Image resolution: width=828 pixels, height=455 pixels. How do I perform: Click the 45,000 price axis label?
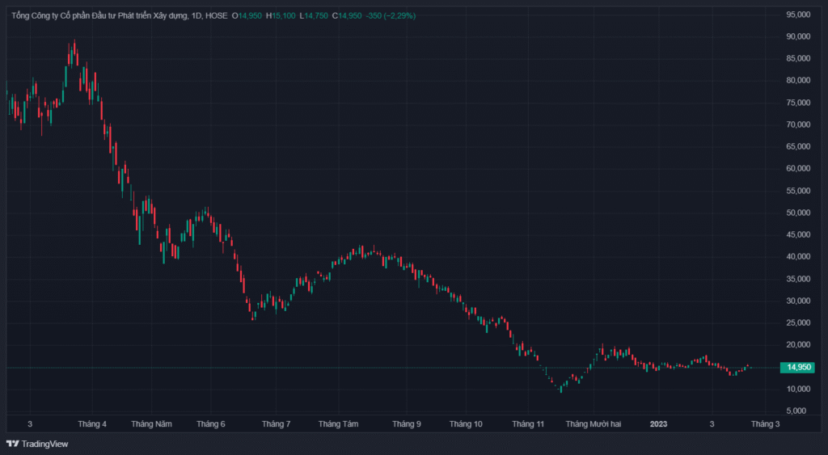798,234
